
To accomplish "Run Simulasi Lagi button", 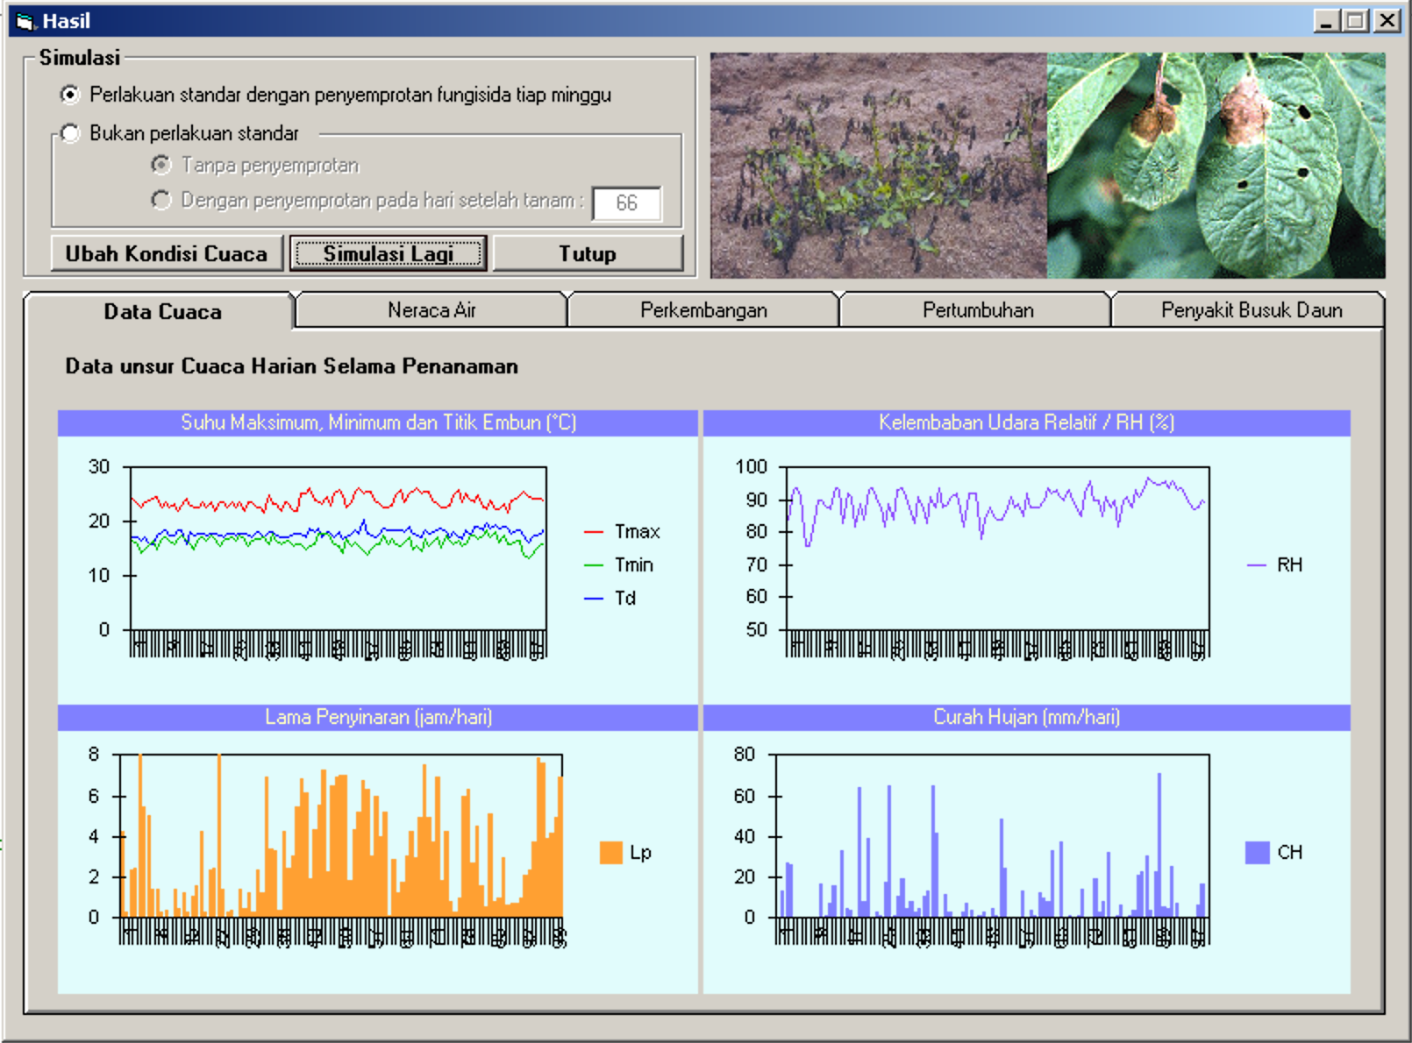I will [388, 253].
